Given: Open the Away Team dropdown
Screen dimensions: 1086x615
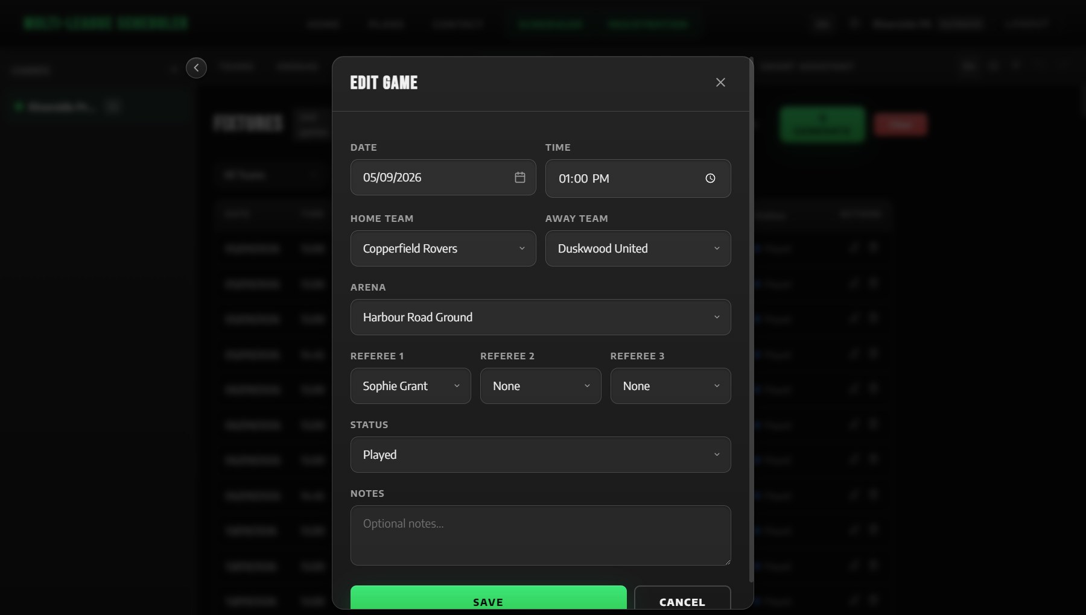Looking at the screenshot, I should pyautogui.click(x=638, y=248).
